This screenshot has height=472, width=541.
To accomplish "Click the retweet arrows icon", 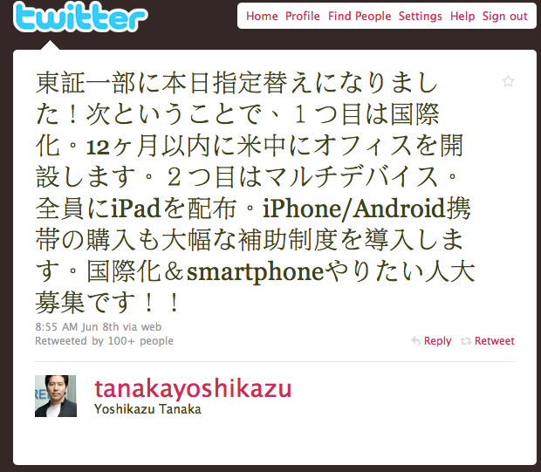I will (466, 341).
